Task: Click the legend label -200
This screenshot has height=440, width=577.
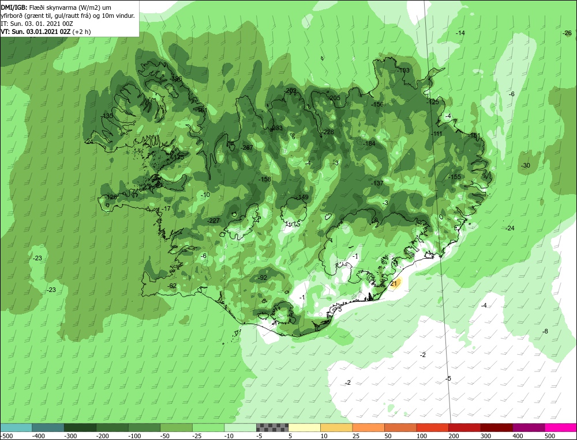Action: tap(103, 436)
